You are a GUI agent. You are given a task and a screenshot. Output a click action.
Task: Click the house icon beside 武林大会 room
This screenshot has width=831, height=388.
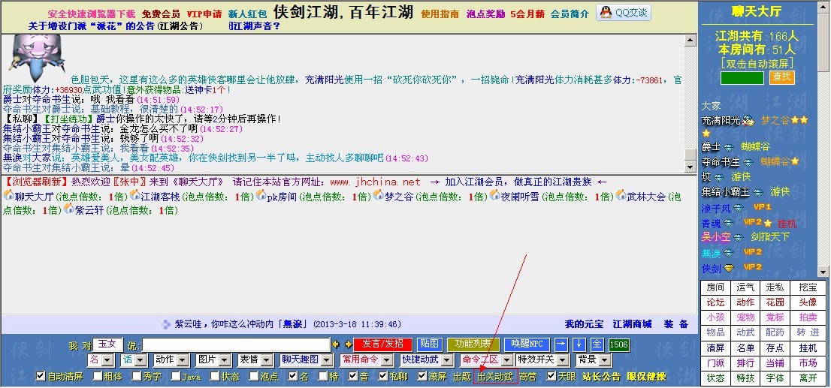(x=621, y=195)
